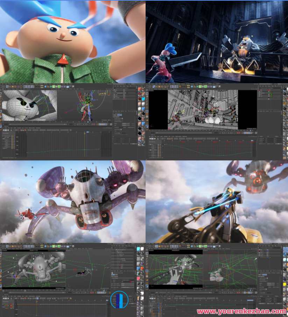Toggle yellow layer flag in bunny timeline list
Screen dimensions: 288x317
pyautogui.click(x=13, y=137)
